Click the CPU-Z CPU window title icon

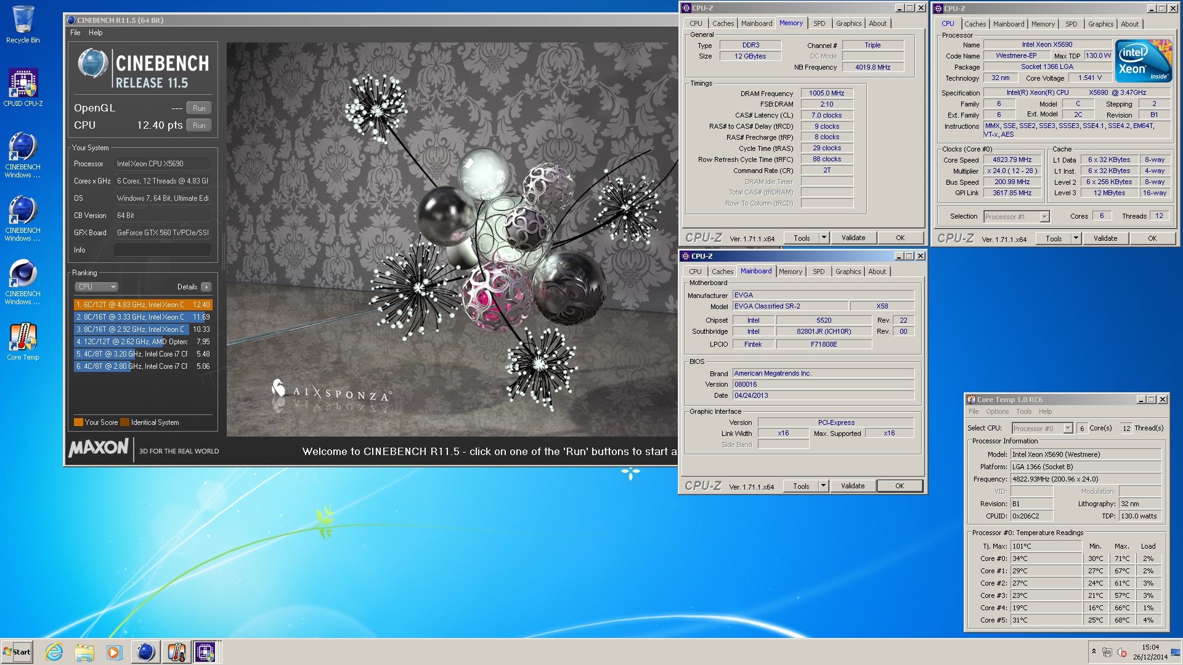point(938,9)
